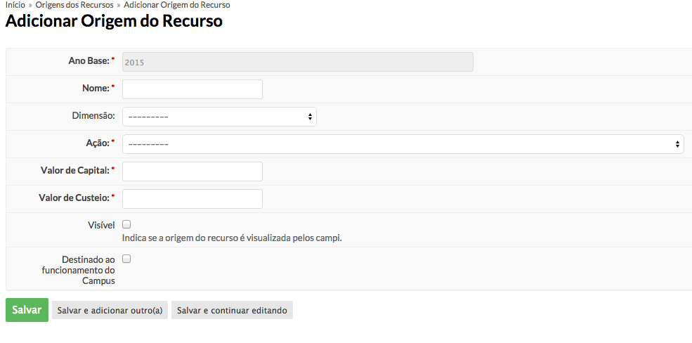The width and height of the screenshot is (692, 343).
Task: Enable Destinado ao funcionamento do Campus checkbox
Action: (126, 259)
